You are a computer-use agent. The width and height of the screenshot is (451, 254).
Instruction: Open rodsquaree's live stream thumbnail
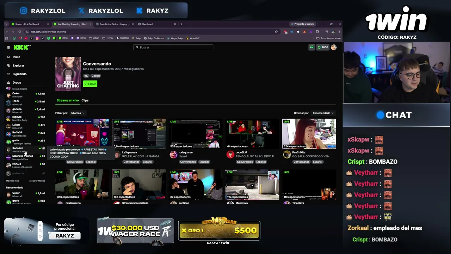(196, 134)
